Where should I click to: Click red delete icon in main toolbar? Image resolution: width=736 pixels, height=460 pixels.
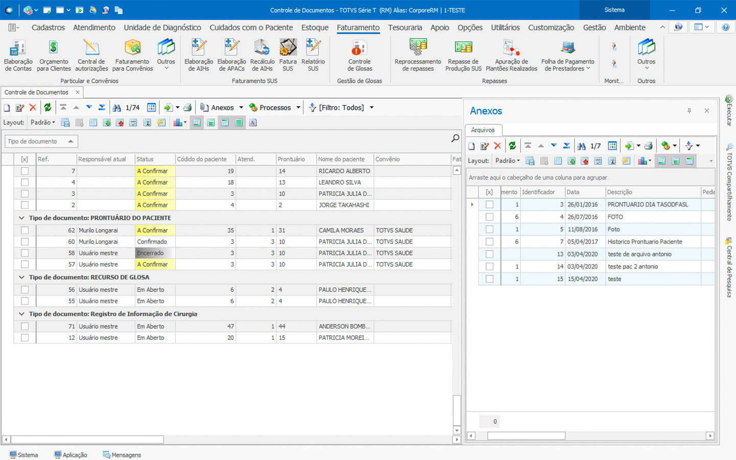pyautogui.click(x=33, y=107)
